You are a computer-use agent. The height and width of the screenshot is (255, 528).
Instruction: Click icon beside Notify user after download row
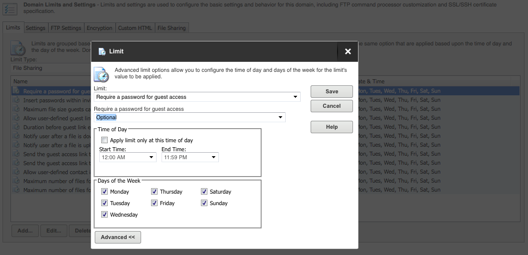pyautogui.click(x=16, y=136)
